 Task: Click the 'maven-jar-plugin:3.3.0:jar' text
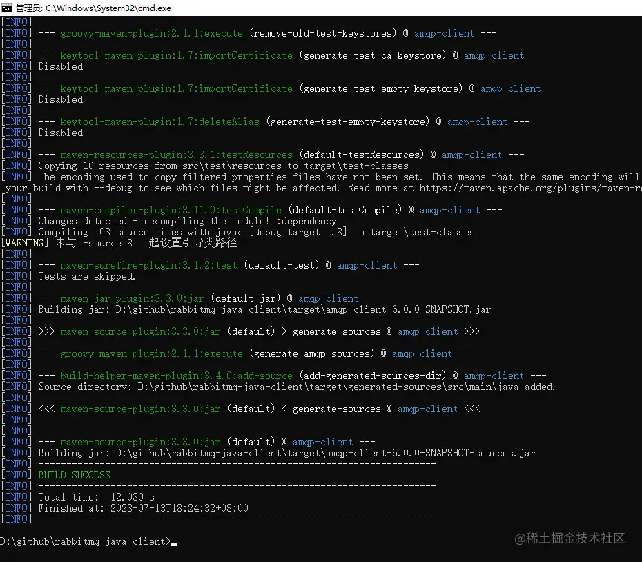pyautogui.click(x=132, y=298)
